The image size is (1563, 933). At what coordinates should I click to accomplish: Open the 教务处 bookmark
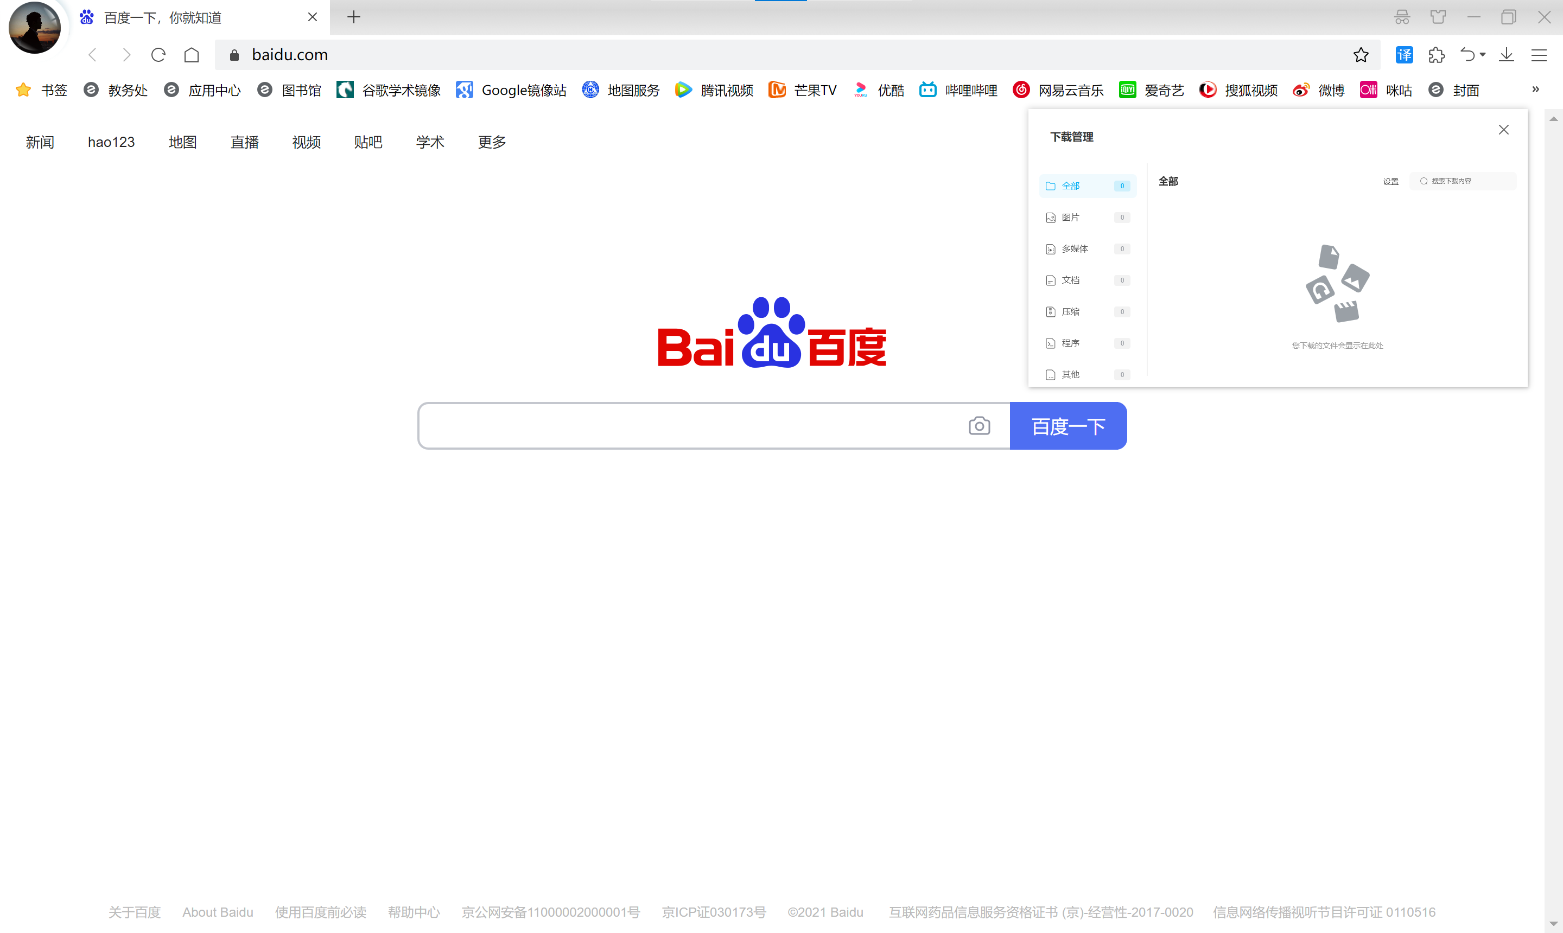pos(116,90)
